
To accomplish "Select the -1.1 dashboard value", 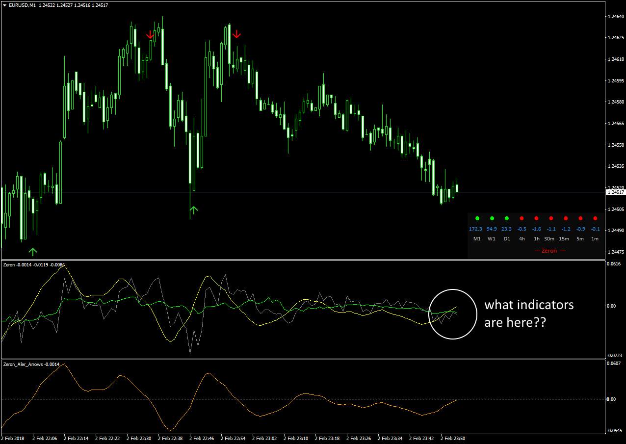I will click(551, 229).
